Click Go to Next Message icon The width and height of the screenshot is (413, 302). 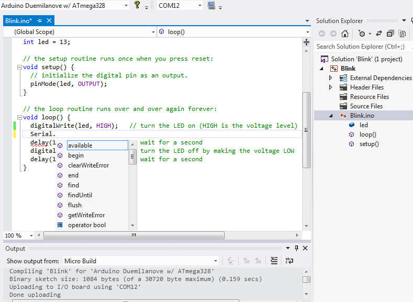[258, 261]
